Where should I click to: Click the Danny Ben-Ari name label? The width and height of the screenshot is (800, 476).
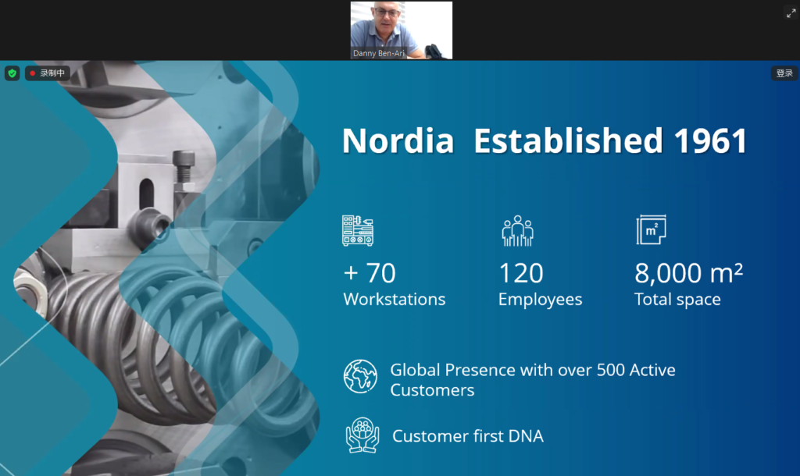coord(379,54)
